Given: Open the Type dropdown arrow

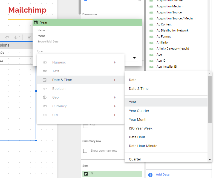Looking at the screenshot, I should coord(134,58).
